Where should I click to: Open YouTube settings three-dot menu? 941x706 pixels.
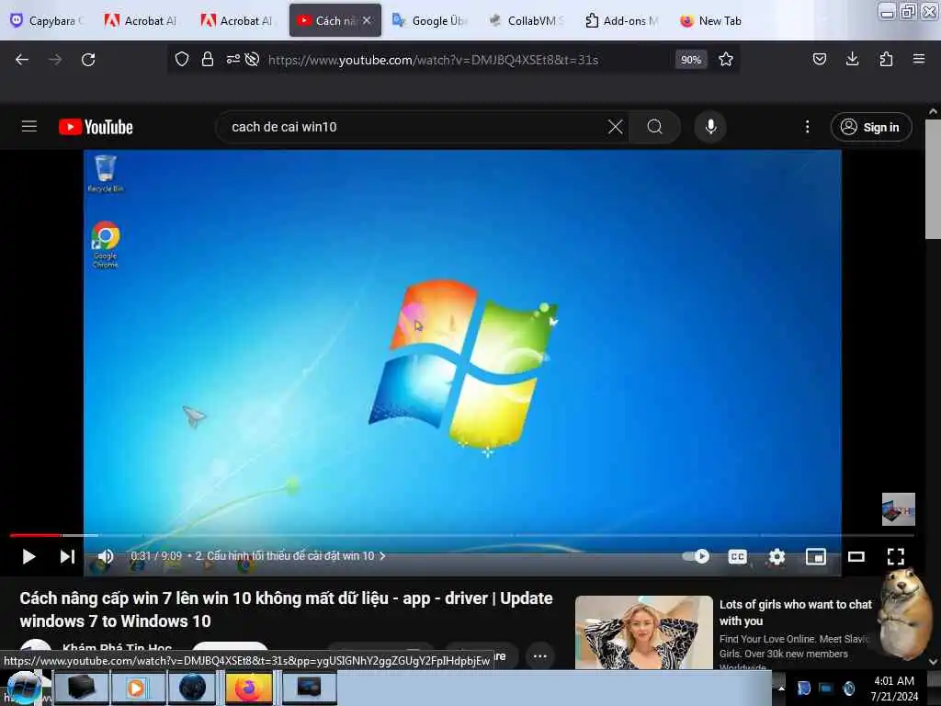click(807, 127)
